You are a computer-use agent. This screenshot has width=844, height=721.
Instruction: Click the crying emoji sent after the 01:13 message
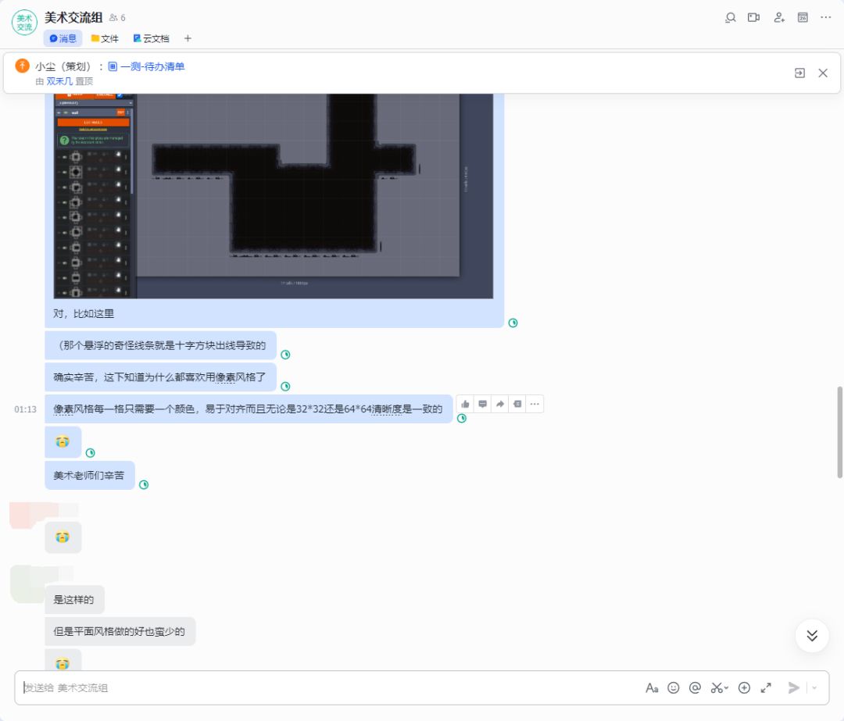click(63, 442)
